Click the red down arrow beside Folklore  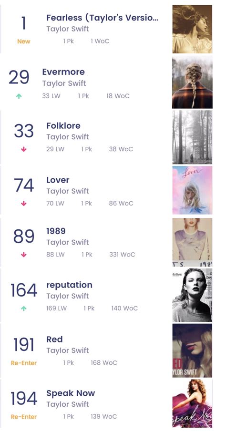coord(24,149)
